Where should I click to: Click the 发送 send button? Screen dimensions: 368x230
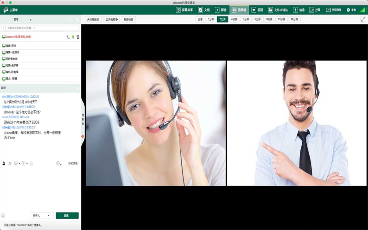click(x=67, y=215)
